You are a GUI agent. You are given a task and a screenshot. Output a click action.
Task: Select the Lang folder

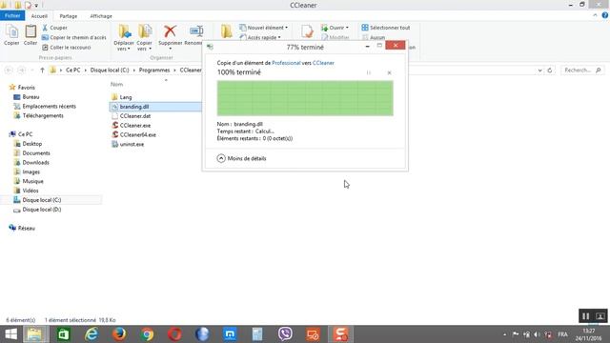click(126, 97)
